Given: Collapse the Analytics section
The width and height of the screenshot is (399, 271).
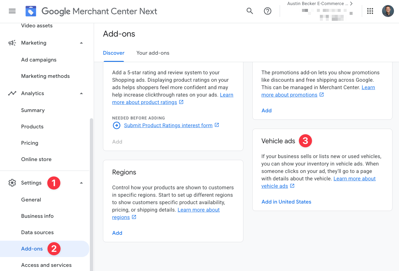Looking at the screenshot, I should (x=81, y=93).
